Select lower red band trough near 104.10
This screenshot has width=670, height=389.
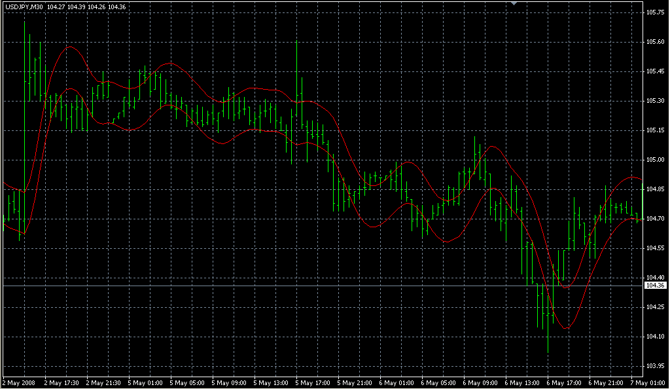tap(565, 328)
